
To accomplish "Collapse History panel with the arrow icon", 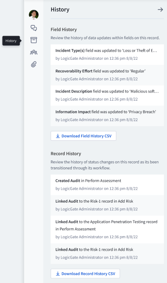I will (x=160, y=9).
